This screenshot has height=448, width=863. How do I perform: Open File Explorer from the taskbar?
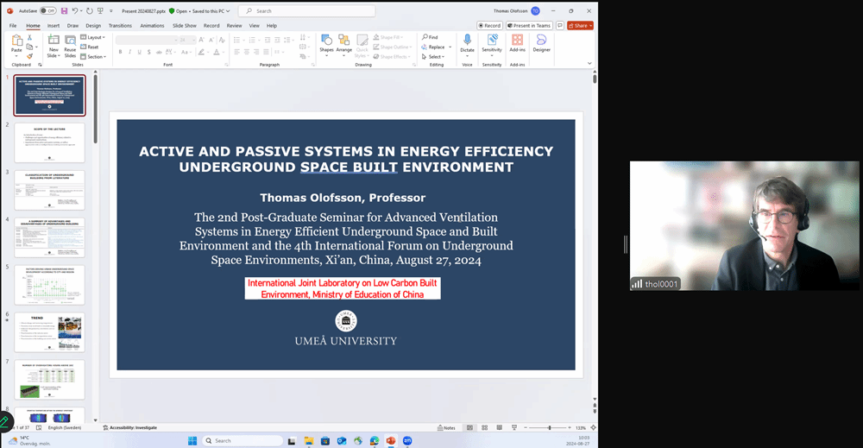[x=309, y=441]
